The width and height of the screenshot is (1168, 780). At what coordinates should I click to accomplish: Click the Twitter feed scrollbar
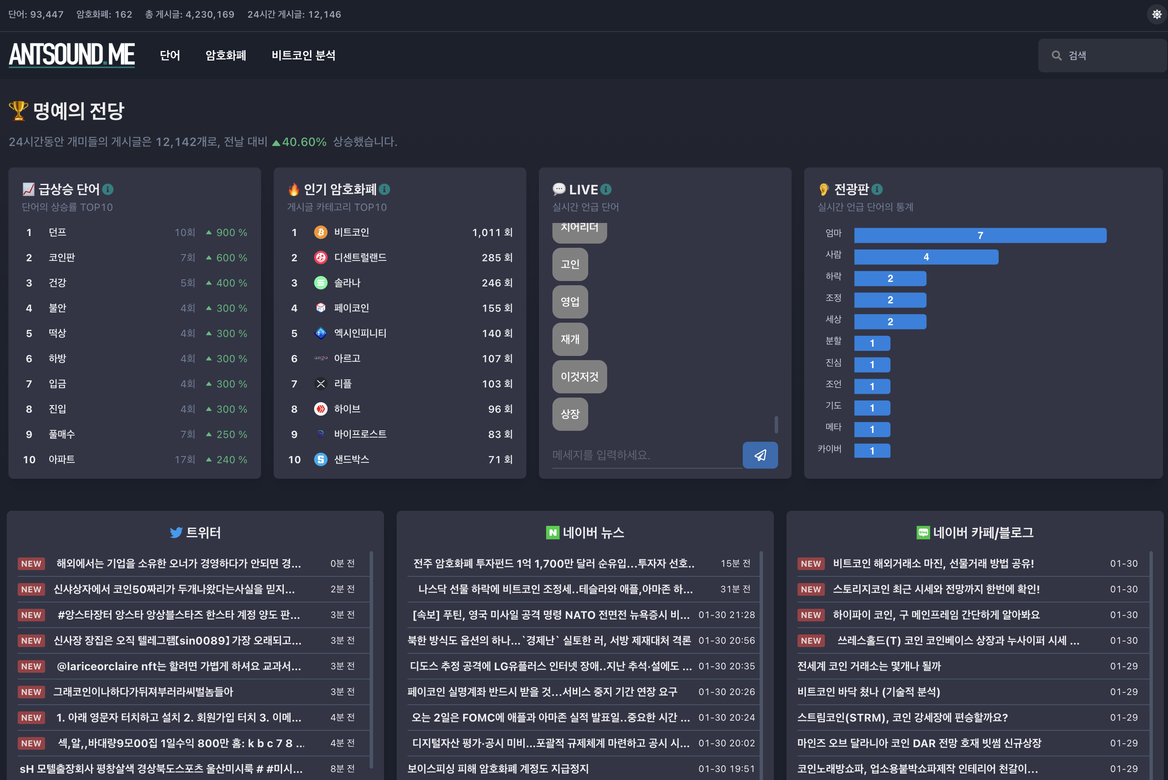371,659
